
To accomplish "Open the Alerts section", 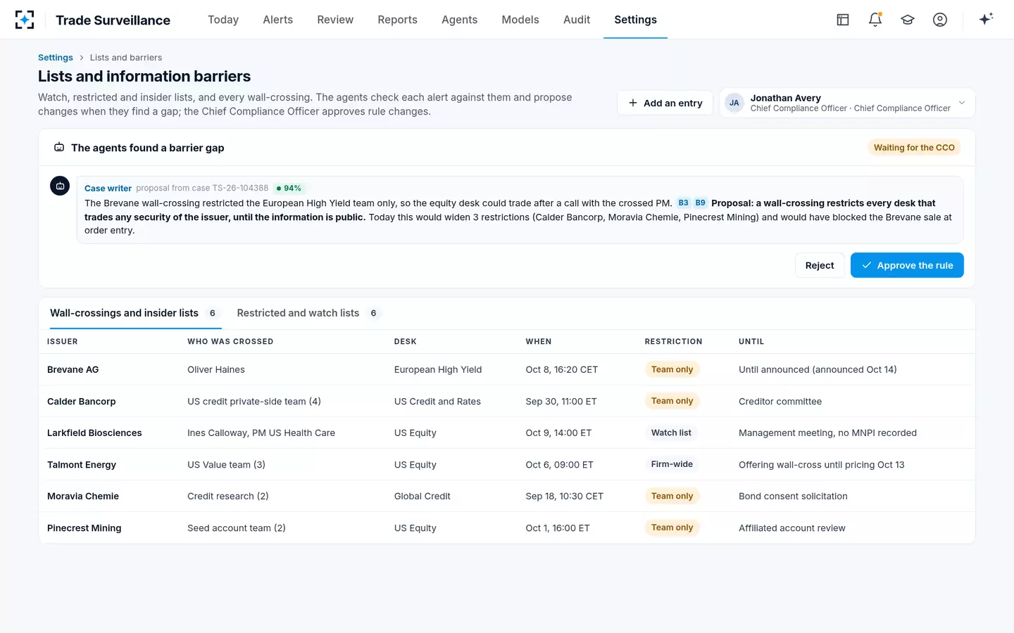I will click(x=278, y=20).
